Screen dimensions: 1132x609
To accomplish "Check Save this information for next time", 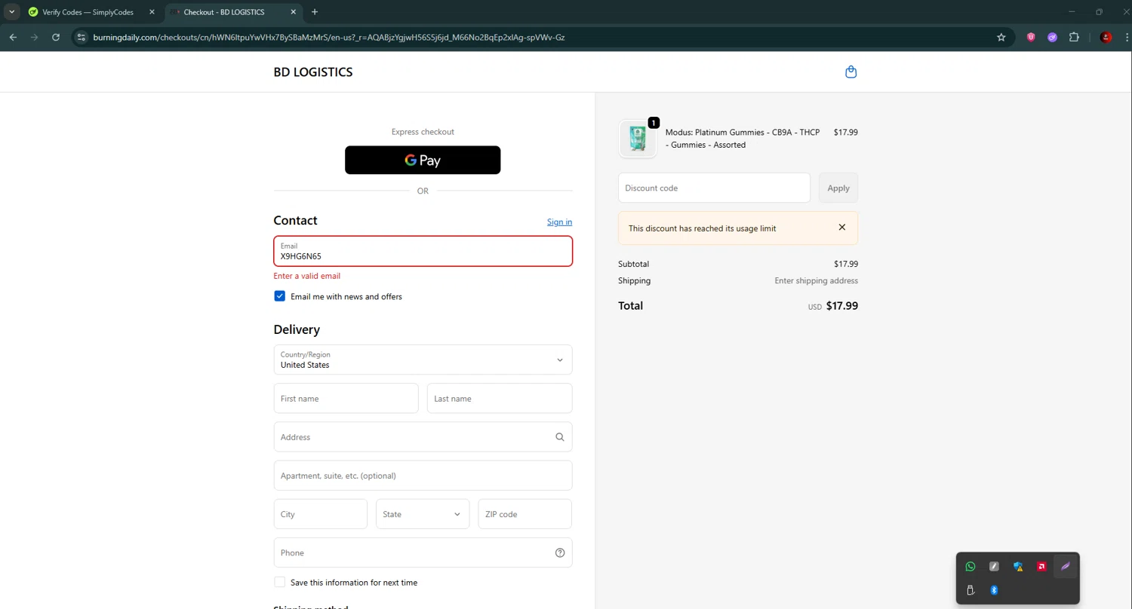I will coord(279,582).
